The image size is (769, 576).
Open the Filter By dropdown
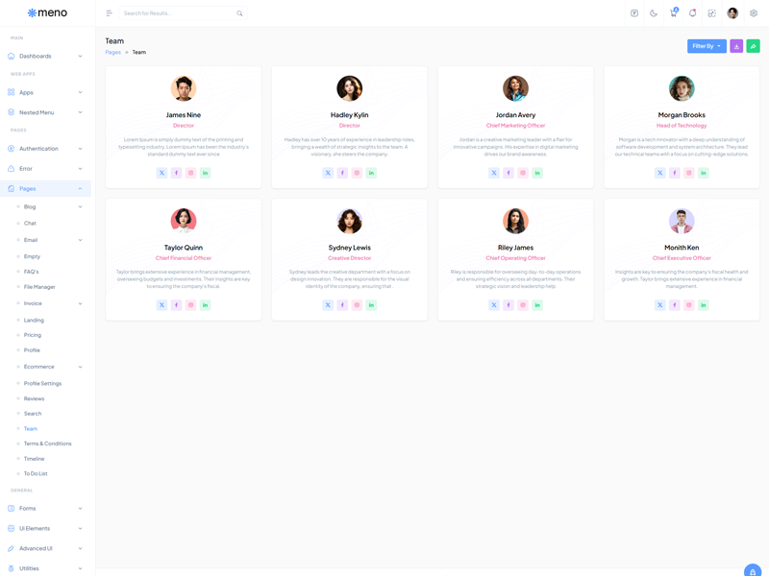pos(707,46)
